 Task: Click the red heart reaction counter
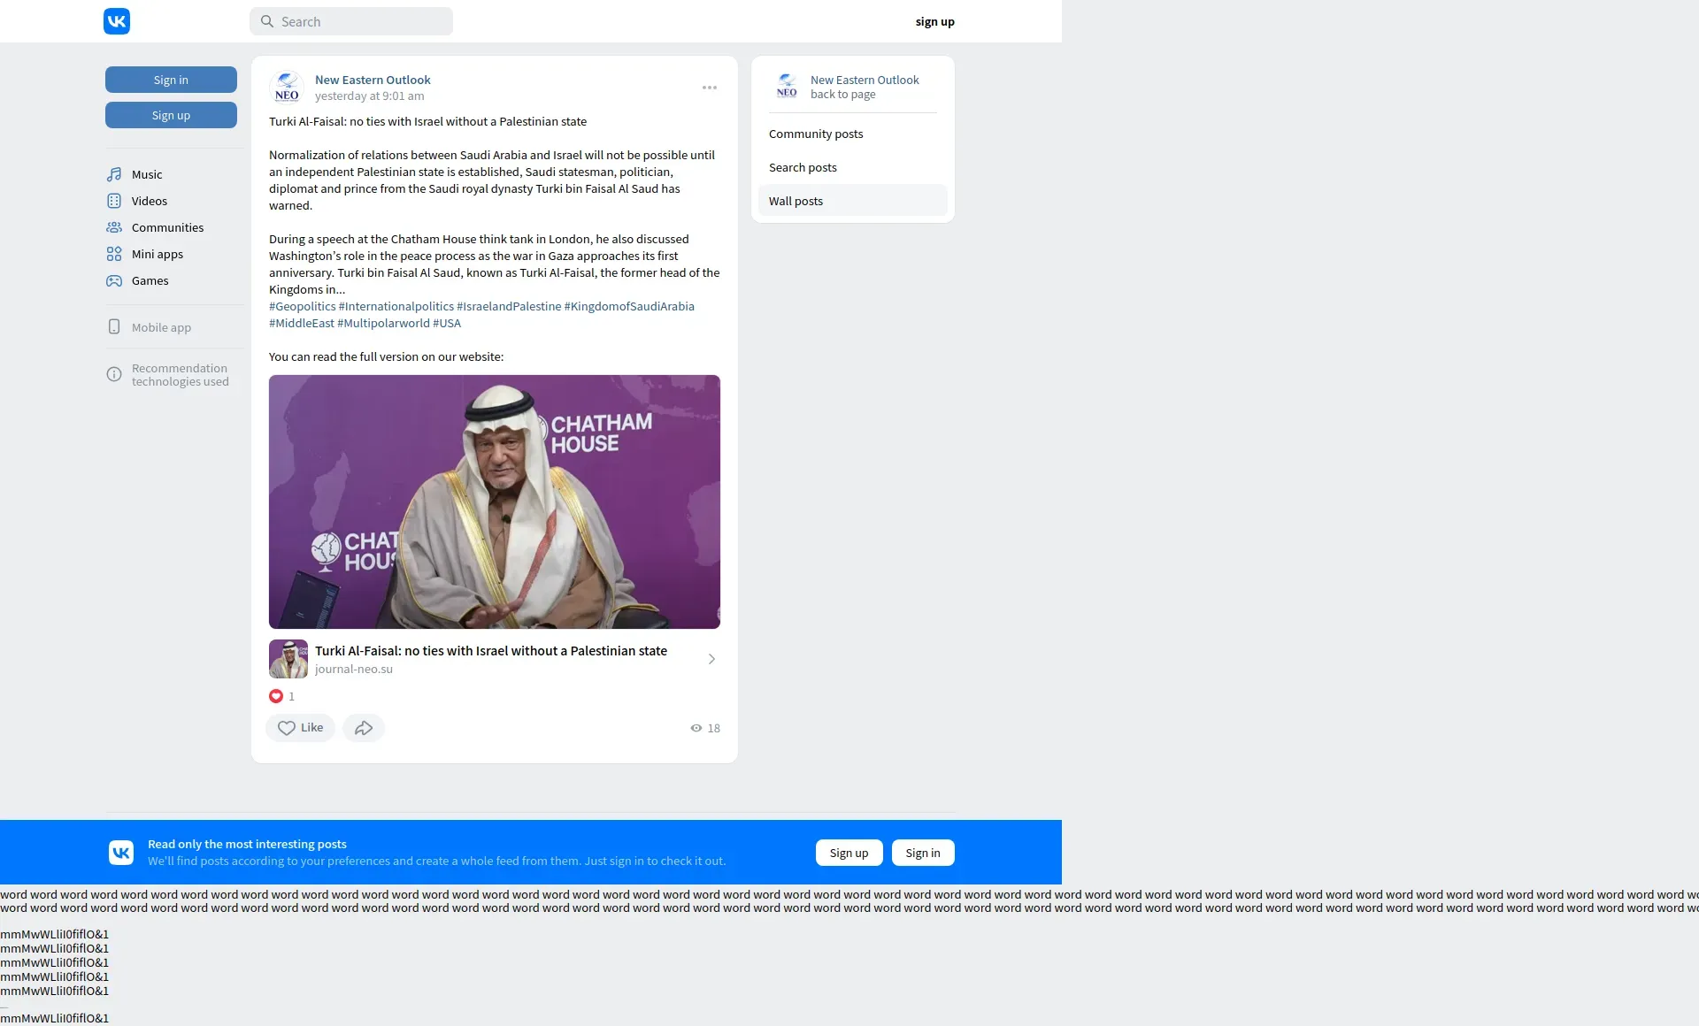click(x=276, y=696)
